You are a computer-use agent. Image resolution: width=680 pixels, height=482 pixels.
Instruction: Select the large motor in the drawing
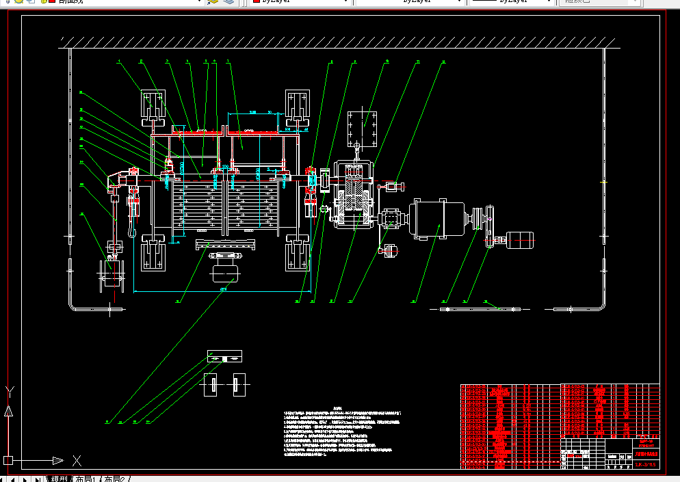438,219
